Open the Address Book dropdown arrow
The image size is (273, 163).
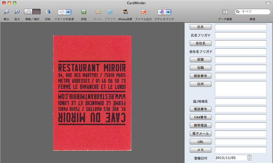click(x=168, y=12)
